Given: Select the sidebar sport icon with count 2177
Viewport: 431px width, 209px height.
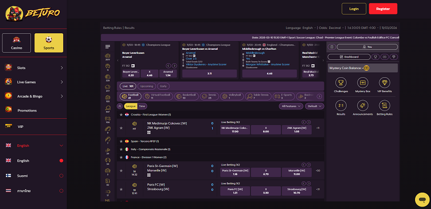Looking at the screenshot, I should [108, 57].
